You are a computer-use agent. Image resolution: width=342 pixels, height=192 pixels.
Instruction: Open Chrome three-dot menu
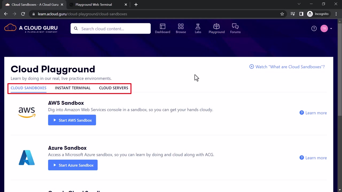click(336, 14)
